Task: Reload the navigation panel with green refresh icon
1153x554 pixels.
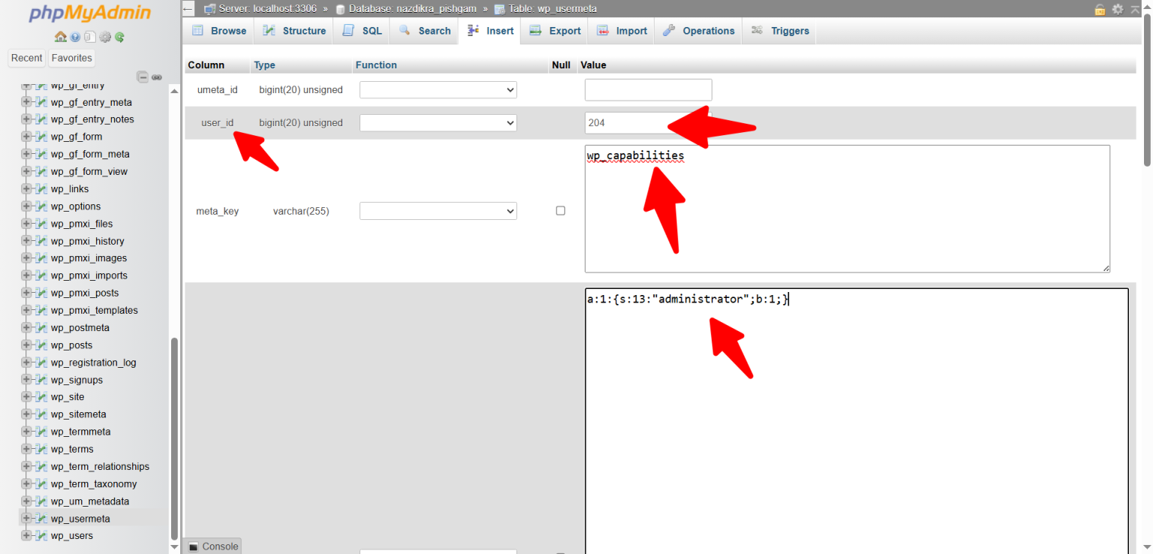Action: [x=119, y=37]
